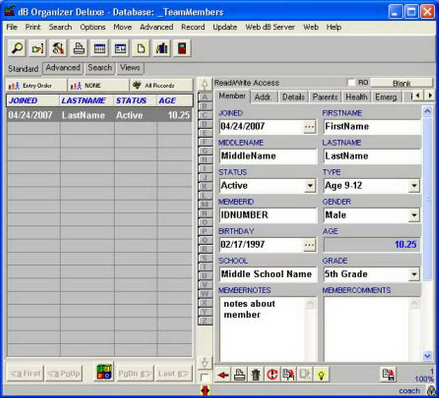Image resolution: width=439 pixels, height=398 pixels.
Task: Open the Advanced menu in menu bar
Action: pyautogui.click(x=157, y=27)
